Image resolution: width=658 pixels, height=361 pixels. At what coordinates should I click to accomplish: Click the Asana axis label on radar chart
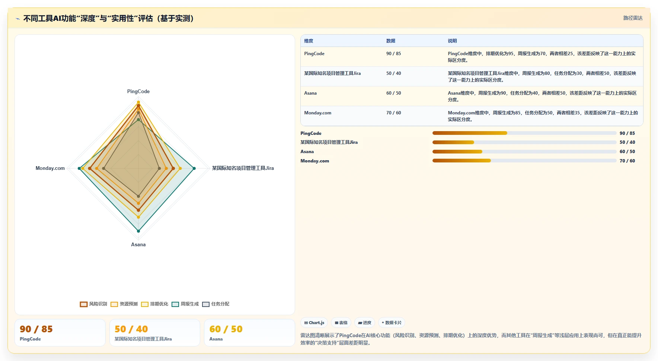(138, 245)
